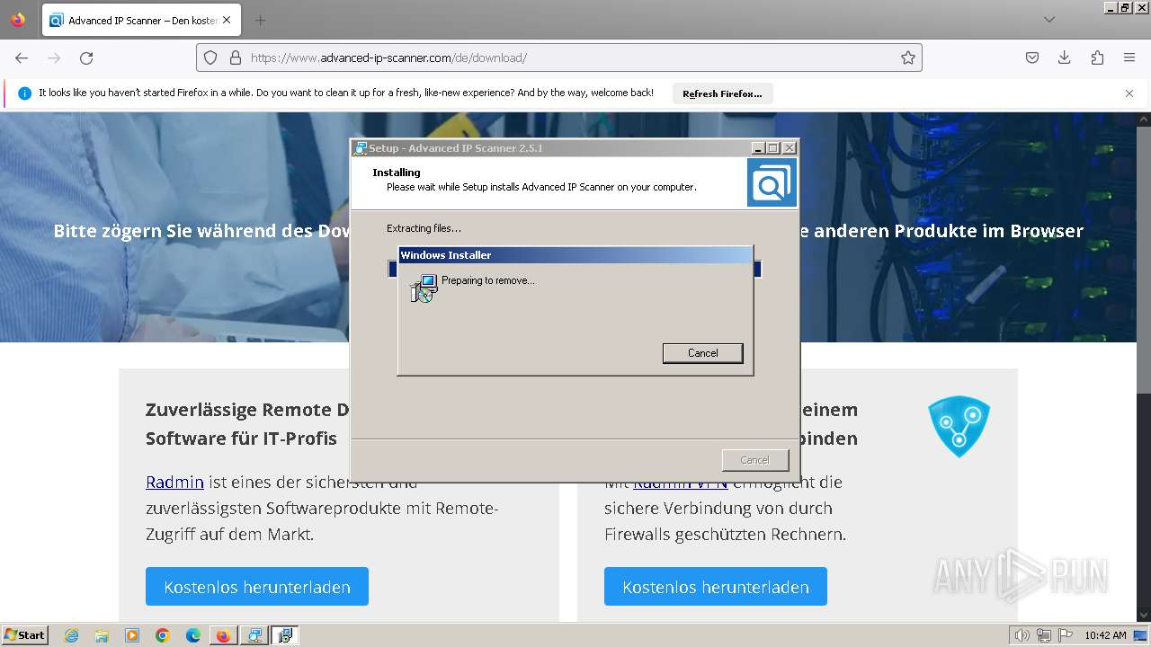
Task: Show site security padlock info
Action: pos(236,58)
